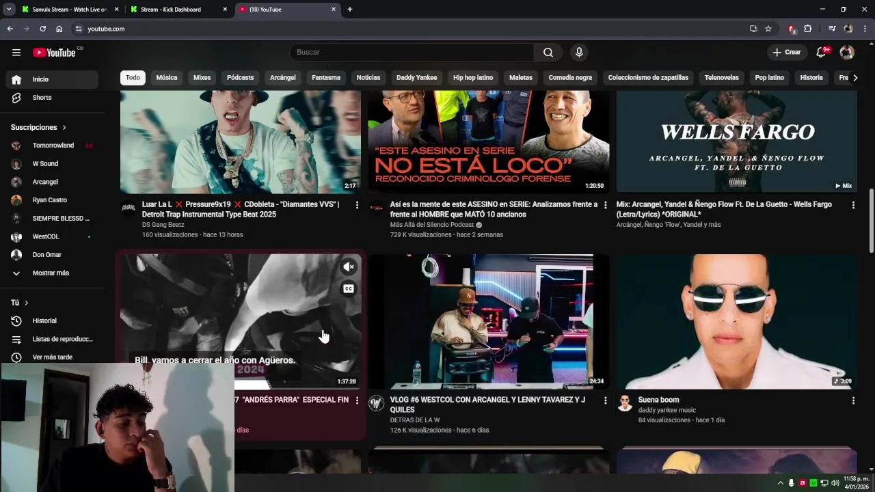This screenshot has width=875, height=492.
Task: Unmute the previewing video with speaker icon
Action: click(349, 267)
